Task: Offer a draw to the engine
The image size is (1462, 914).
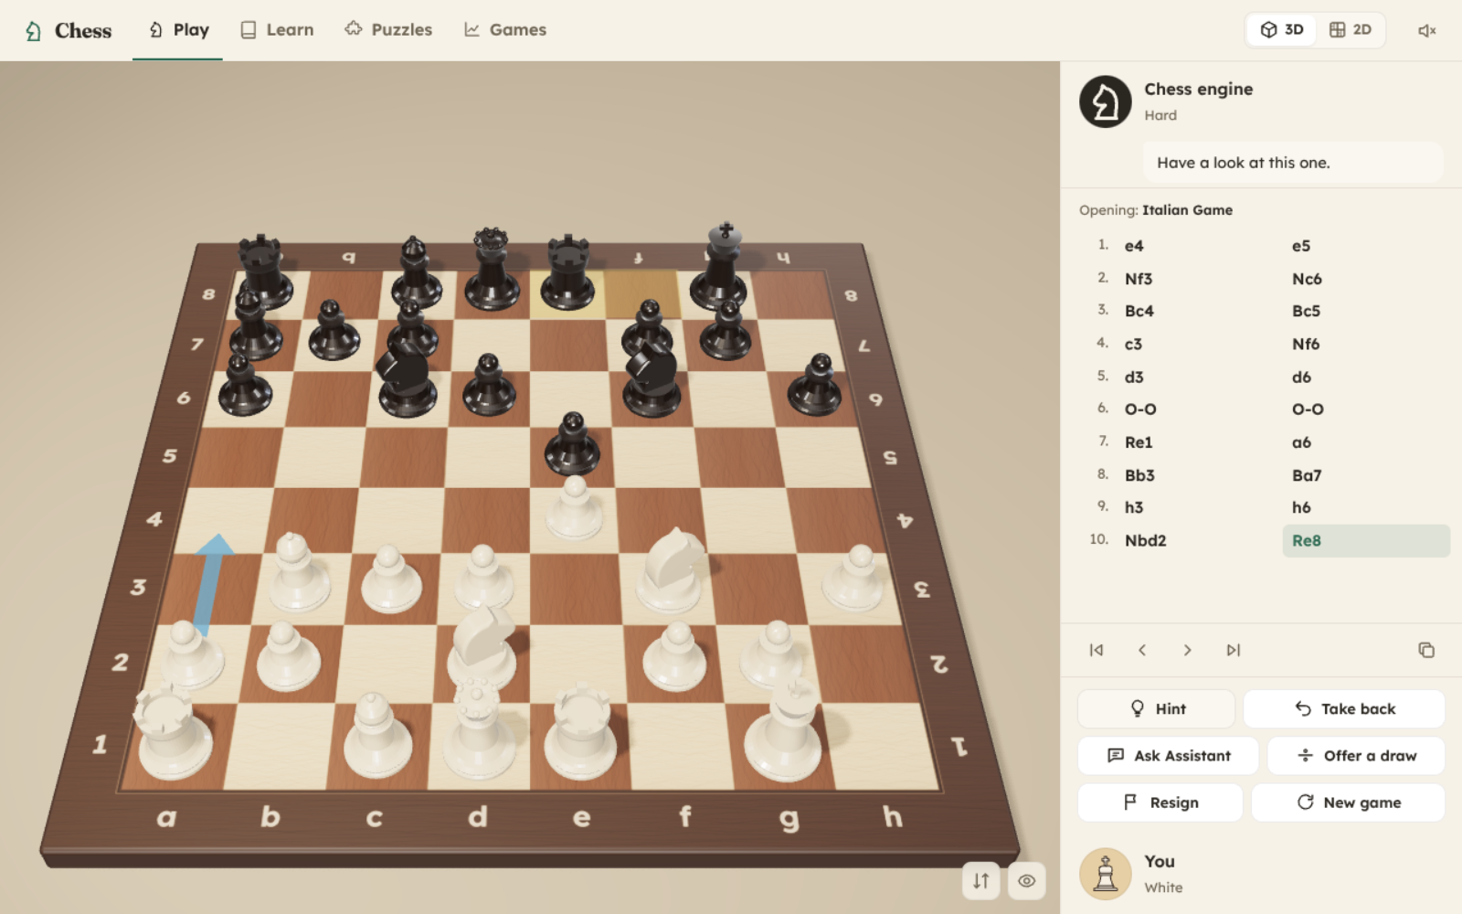Action: click(x=1356, y=756)
